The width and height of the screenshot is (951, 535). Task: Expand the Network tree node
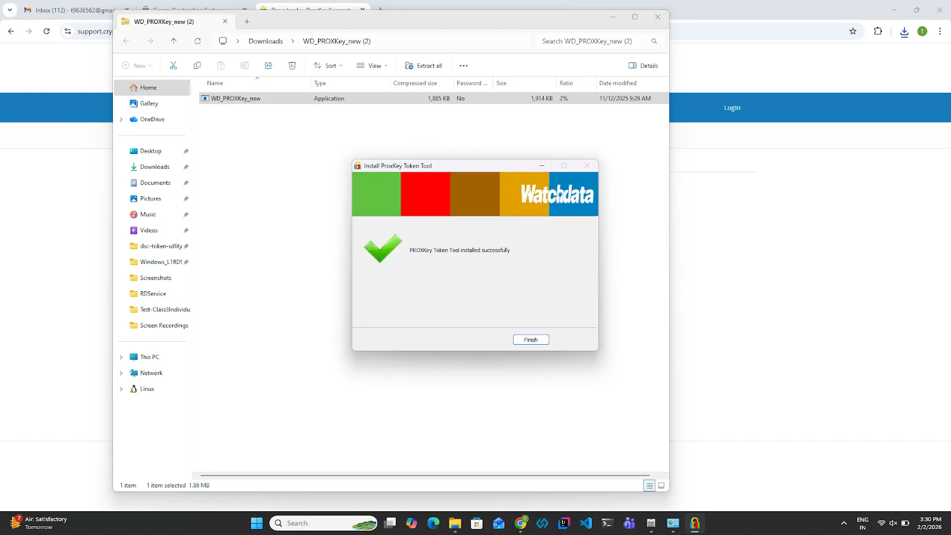[x=121, y=373]
